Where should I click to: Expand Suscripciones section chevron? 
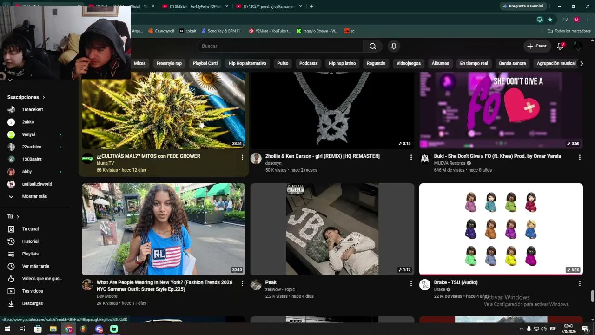tap(44, 97)
